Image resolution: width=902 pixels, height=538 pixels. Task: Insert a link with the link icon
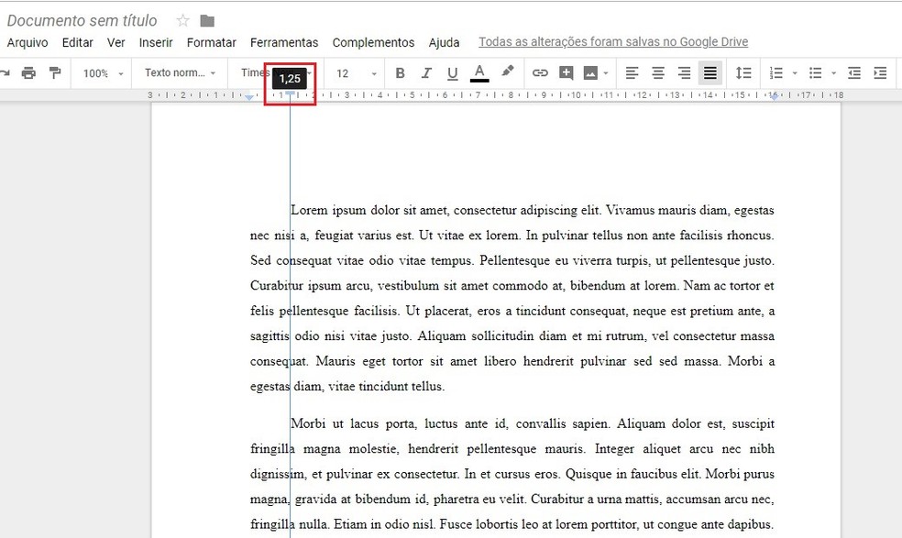[x=540, y=73]
